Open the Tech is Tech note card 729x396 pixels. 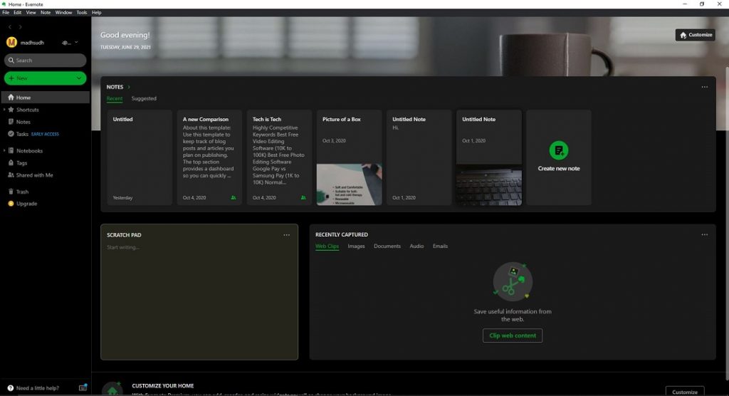click(279, 157)
